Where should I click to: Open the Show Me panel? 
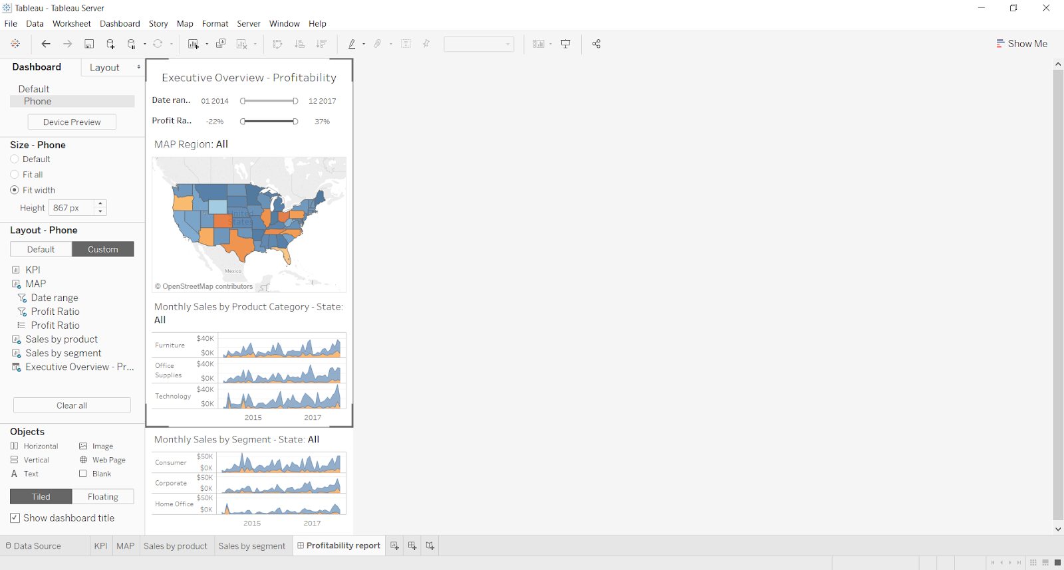[x=1021, y=44]
